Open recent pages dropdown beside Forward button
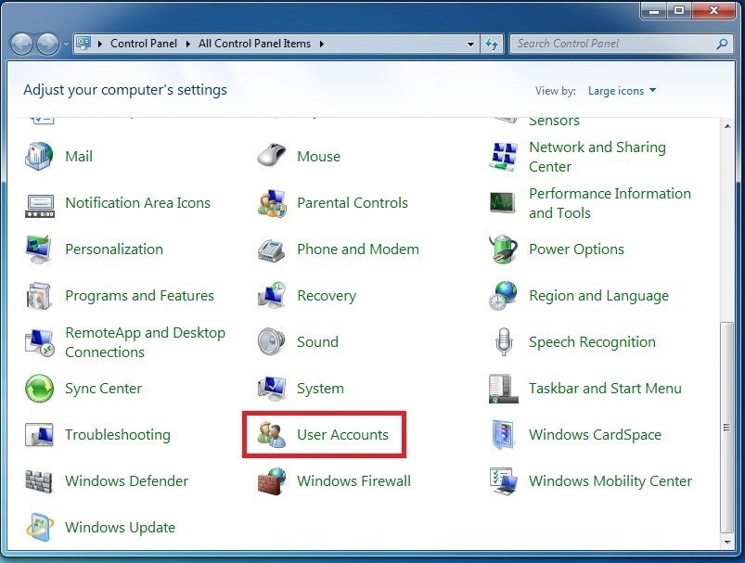This screenshot has width=745, height=563. pos(66,45)
